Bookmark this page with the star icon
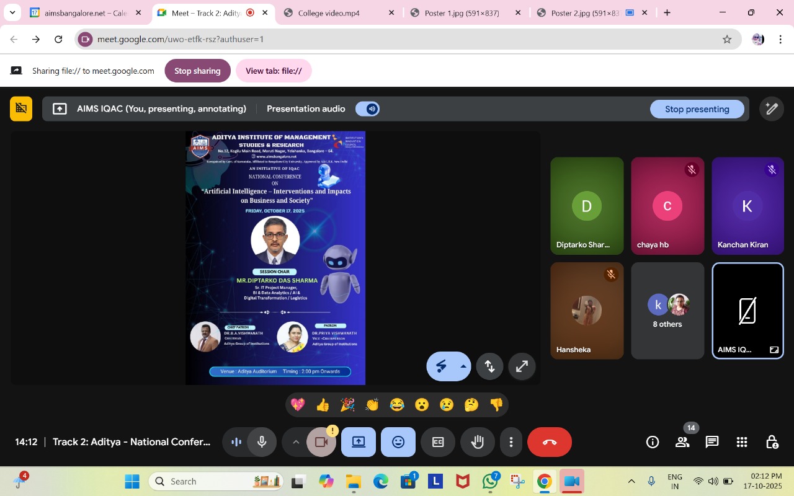The image size is (794, 496). tap(727, 39)
